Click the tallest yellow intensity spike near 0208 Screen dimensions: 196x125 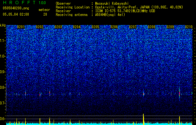(x=144, y=119)
